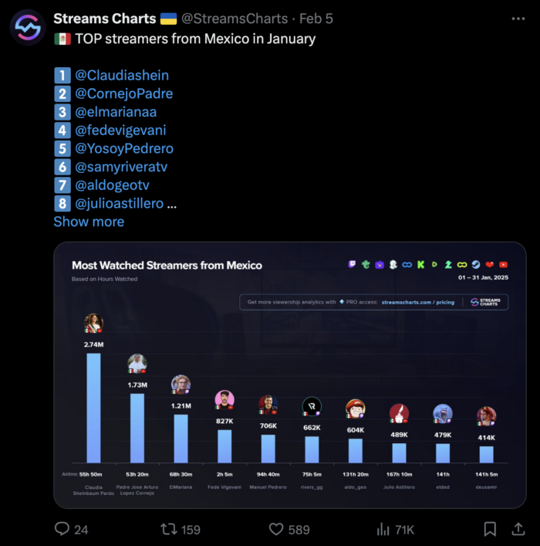
Task: Like the tweet with 589 likes
Action: (x=276, y=529)
